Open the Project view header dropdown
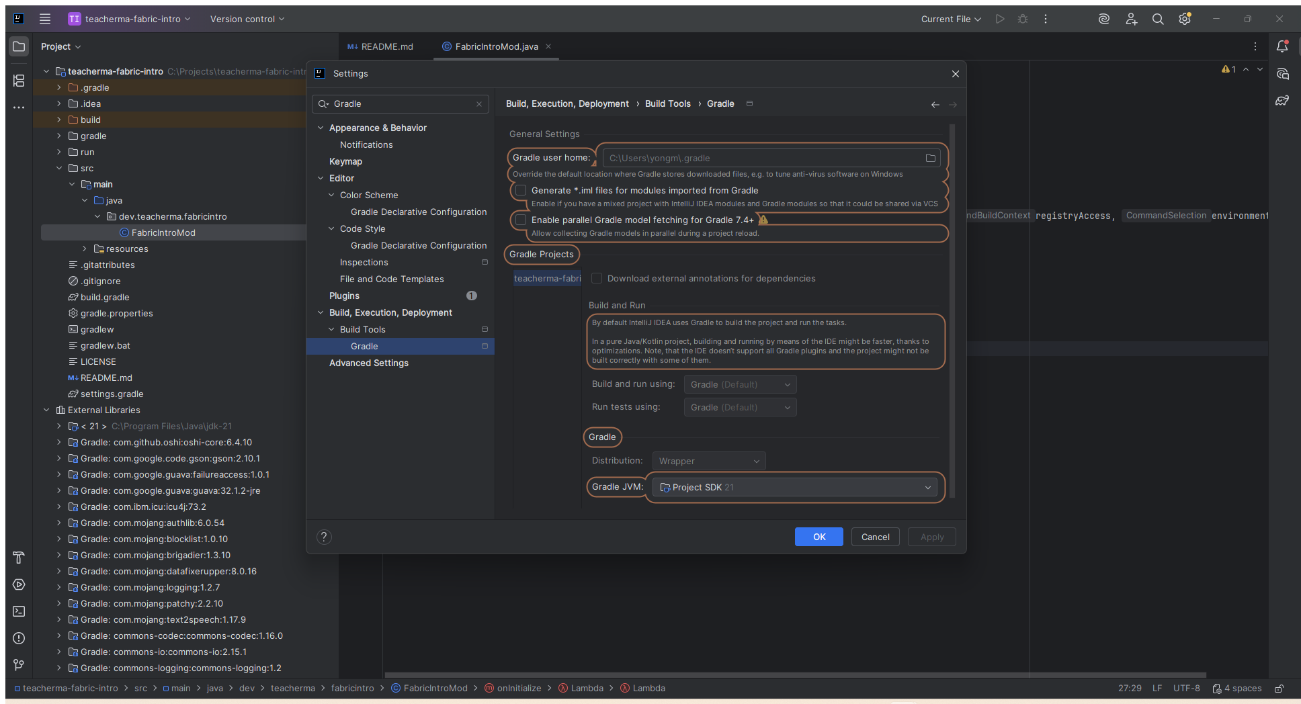Image resolution: width=1301 pixels, height=704 pixels. pyautogui.click(x=60, y=46)
